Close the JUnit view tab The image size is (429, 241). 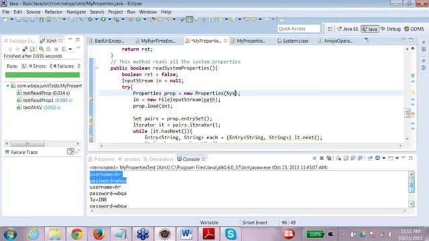(60, 41)
